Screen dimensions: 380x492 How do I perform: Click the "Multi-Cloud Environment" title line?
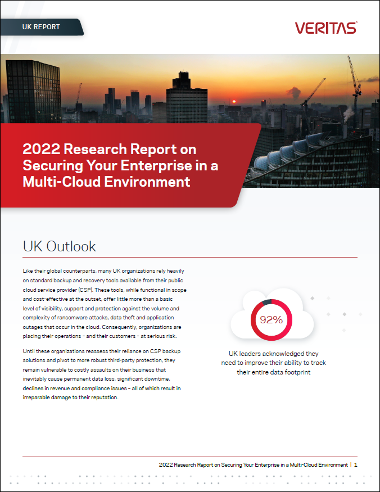pos(106,182)
